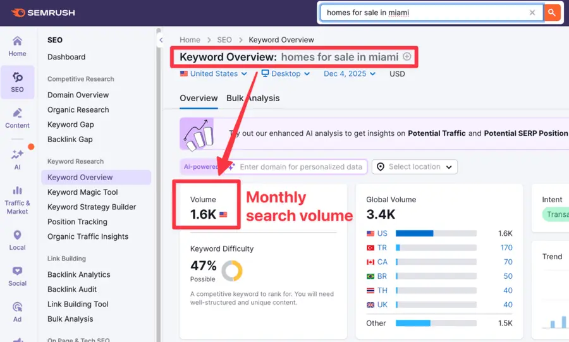Open Keyword Gap menu item
The width and height of the screenshot is (569, 342).
pos(70,125)
